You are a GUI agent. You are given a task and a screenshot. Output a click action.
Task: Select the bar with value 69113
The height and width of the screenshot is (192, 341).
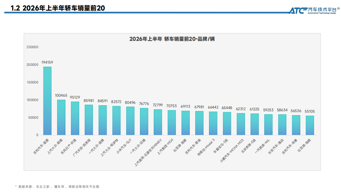pyautogui.click(x=185, y=123)
